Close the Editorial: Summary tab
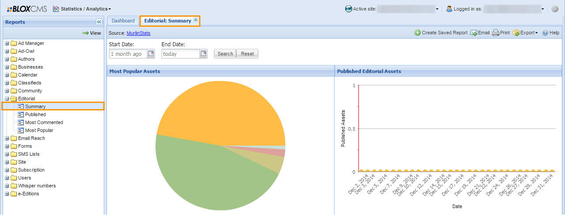The width and height of the screenshot is (565, 216). [x=196, y=20]
